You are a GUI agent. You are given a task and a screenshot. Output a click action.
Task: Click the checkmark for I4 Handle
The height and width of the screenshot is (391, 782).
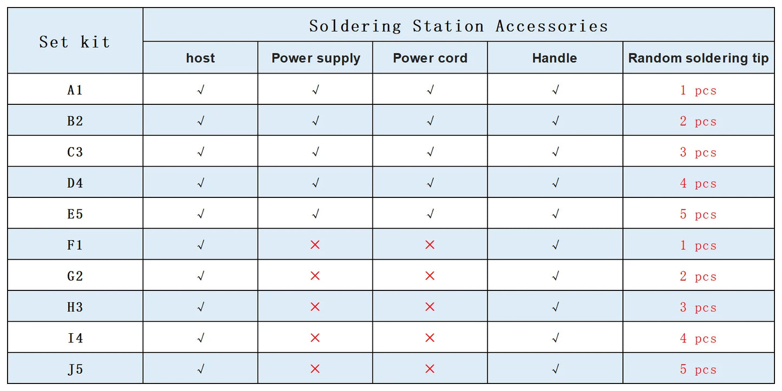pos(555,338)
